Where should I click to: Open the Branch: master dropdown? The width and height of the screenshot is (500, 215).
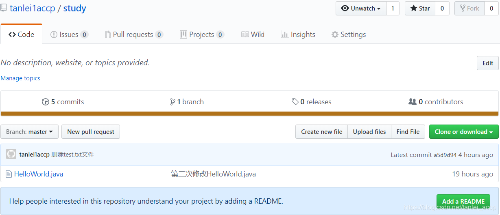[x=30, y=131]
